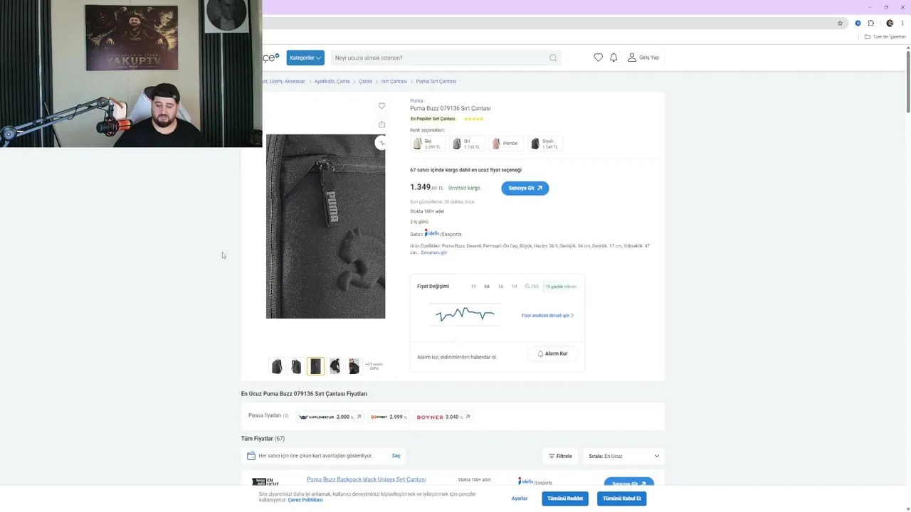Open Supplementler 2.000 TL market price
This screenshot has width=911, height=512.
coord(330,417)
